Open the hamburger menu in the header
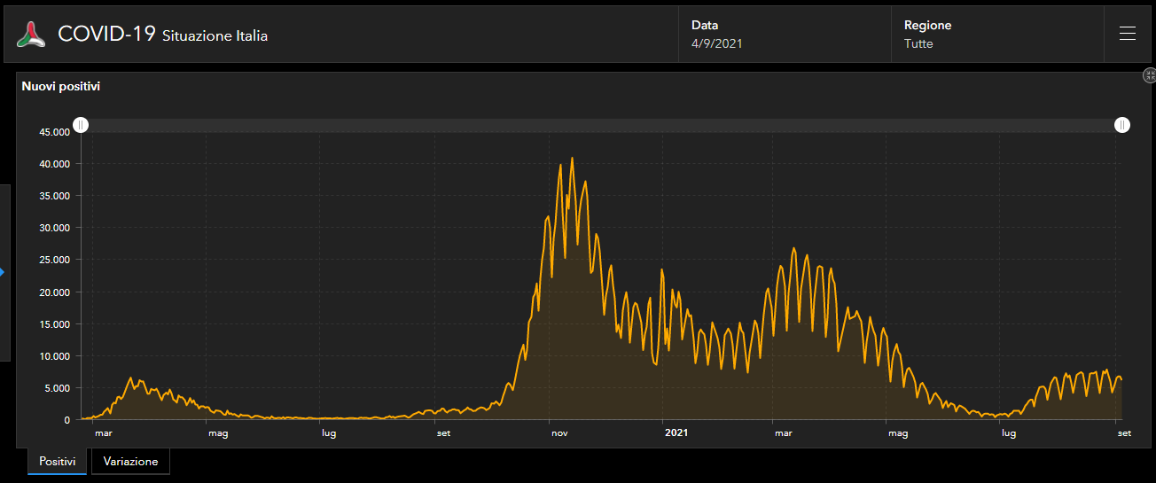The width and height of the screenshot is (1156, 483). 1127,34
